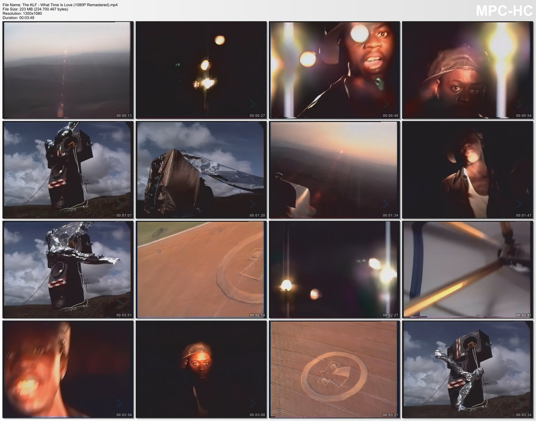Screen dimensions: 536x421
Task: Click the 00:03:34 timestamp label
Action: [524, 415]
